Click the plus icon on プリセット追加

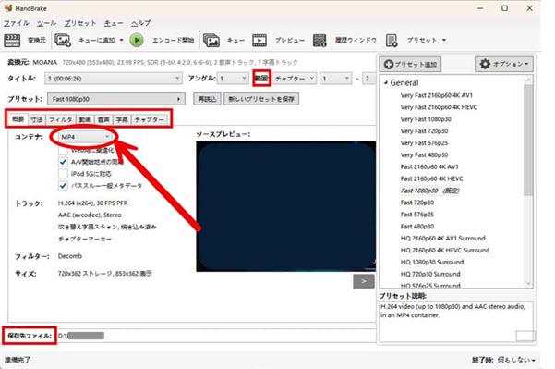[x=389, y=64]
